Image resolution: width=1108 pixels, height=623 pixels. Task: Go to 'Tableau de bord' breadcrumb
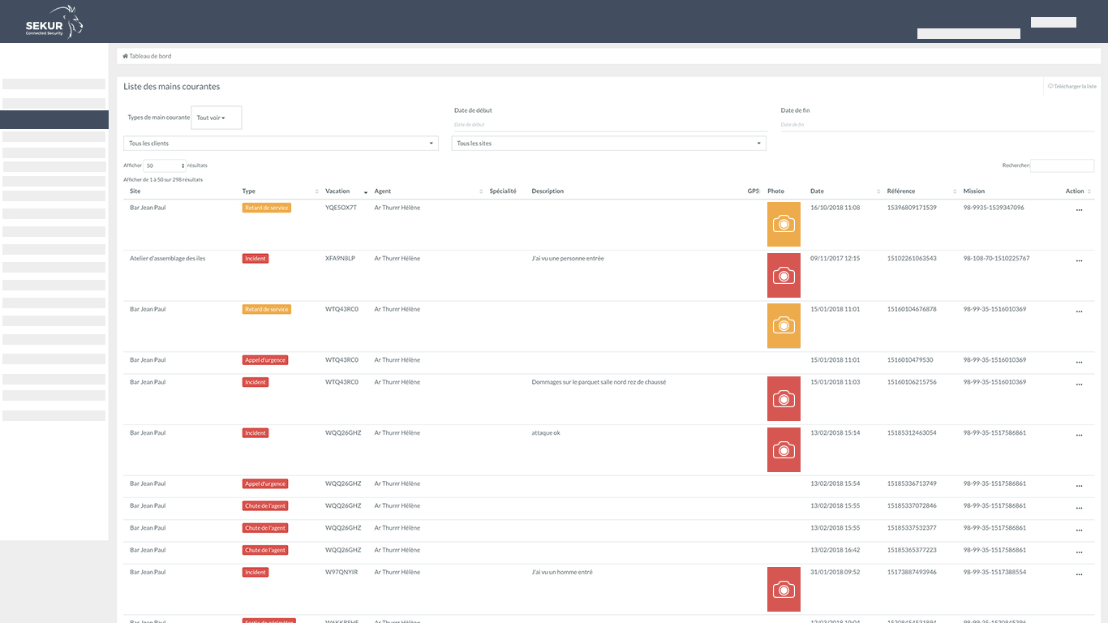pos(149,56)
